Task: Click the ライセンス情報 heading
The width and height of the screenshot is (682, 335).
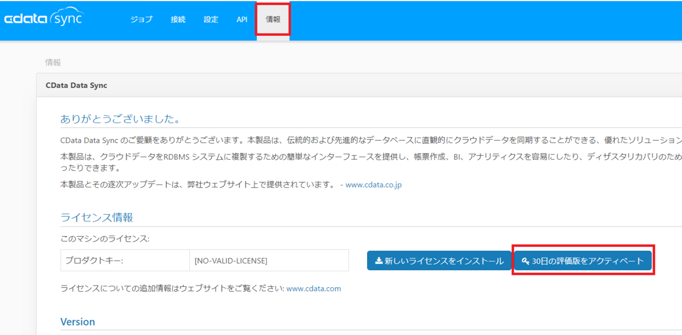Action: click(97, 217)
